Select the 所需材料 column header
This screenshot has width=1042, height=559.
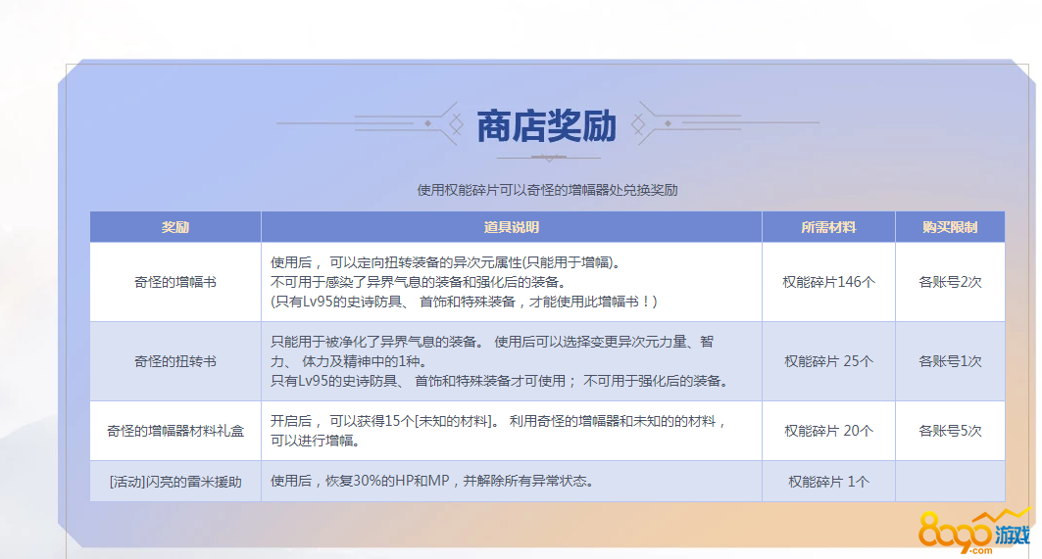pyautogui.click(x=828, y=227)
